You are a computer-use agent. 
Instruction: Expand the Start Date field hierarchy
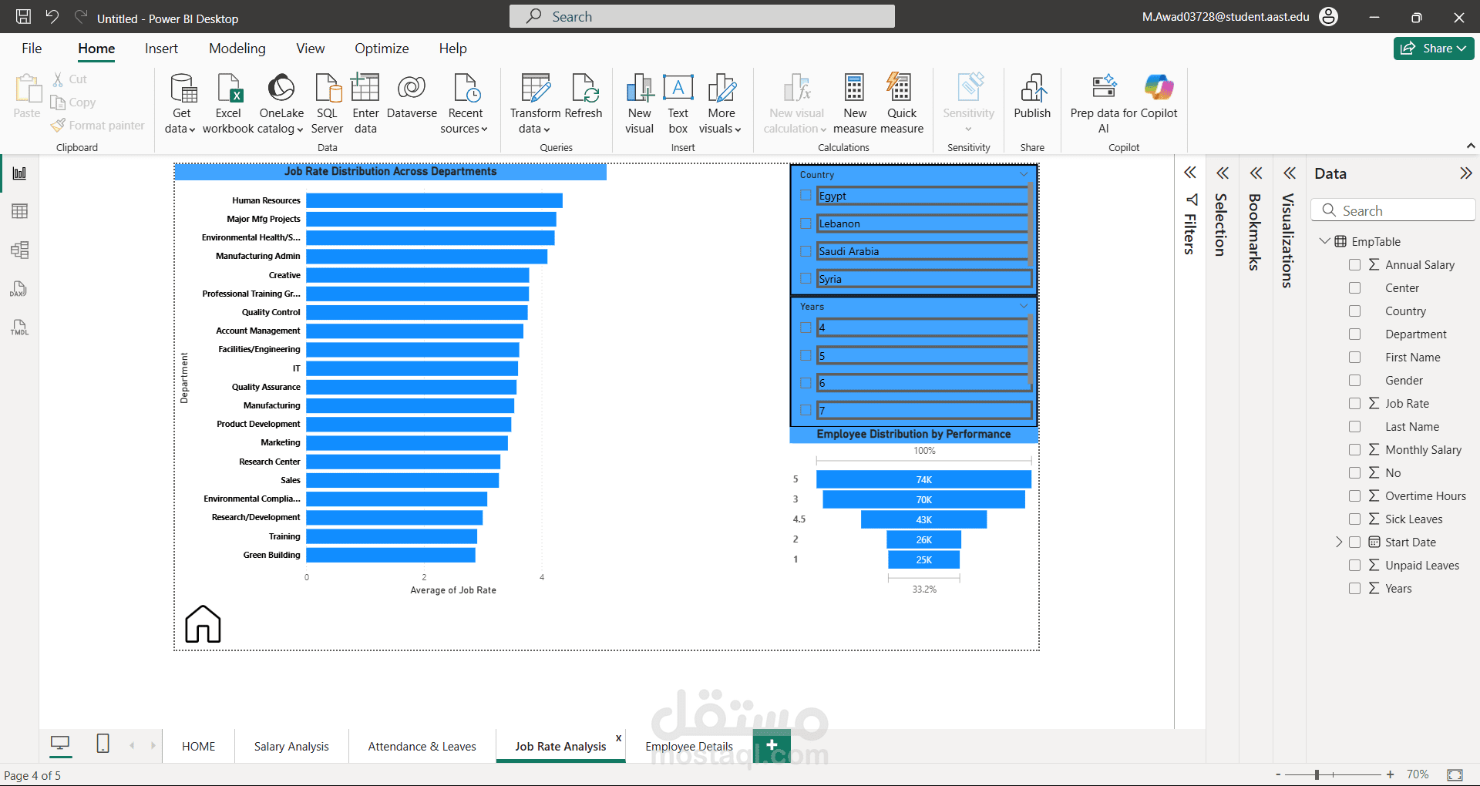tap(1339, 542)
